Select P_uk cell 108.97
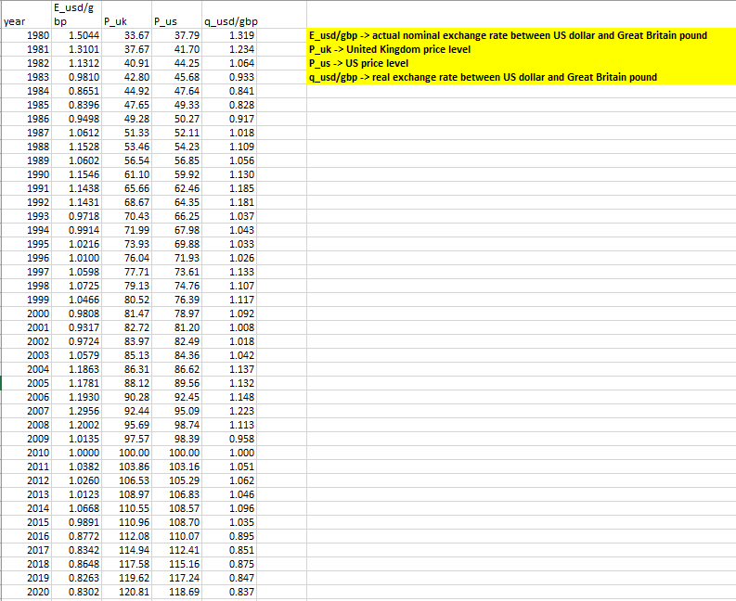This screenshot has width=736, height=601. click(127, 494)
